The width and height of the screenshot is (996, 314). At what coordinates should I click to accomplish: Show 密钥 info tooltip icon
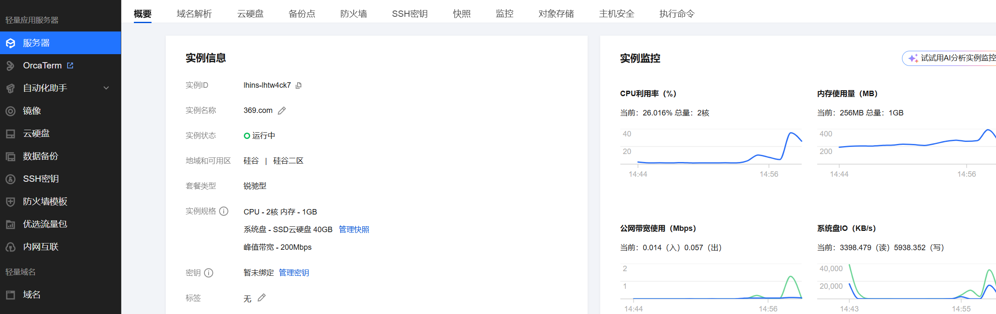tap(209, 273)
